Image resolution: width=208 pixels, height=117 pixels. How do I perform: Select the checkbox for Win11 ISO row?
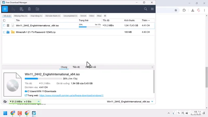tap(4, 25)
